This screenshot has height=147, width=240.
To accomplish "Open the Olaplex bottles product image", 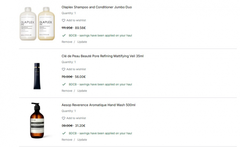I will tap(35, 24).
